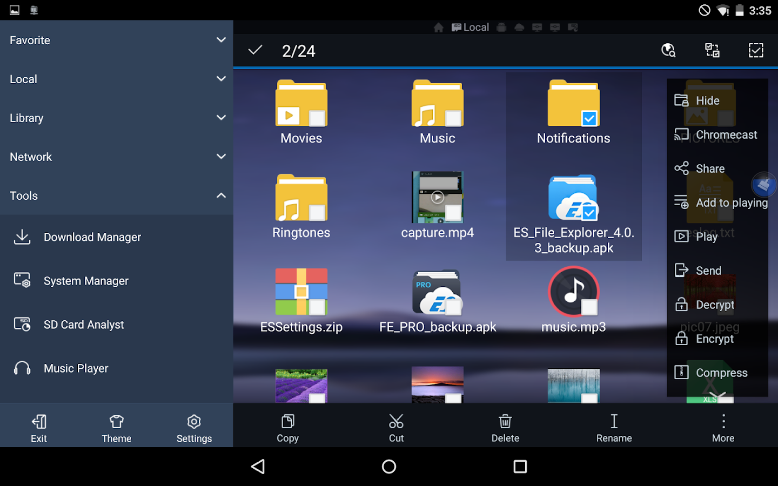The image size is (778, 486).
Task: Choose Compress from the context menu
Action: [721, 373]
